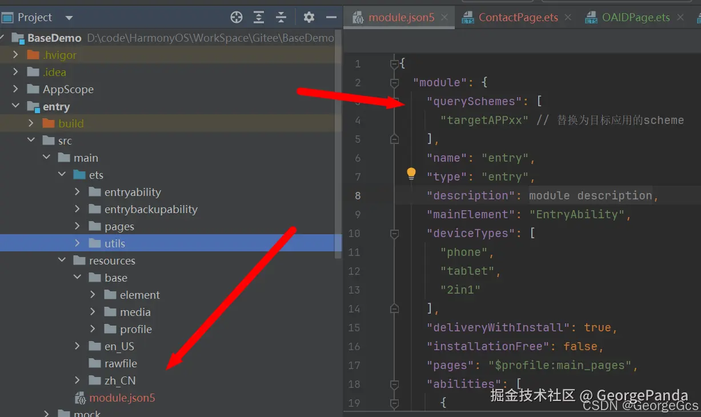This screenshot has width=701, height=417.
Task: Click the "querySchemes" key in editor
Action: click(x=474, y=102)
